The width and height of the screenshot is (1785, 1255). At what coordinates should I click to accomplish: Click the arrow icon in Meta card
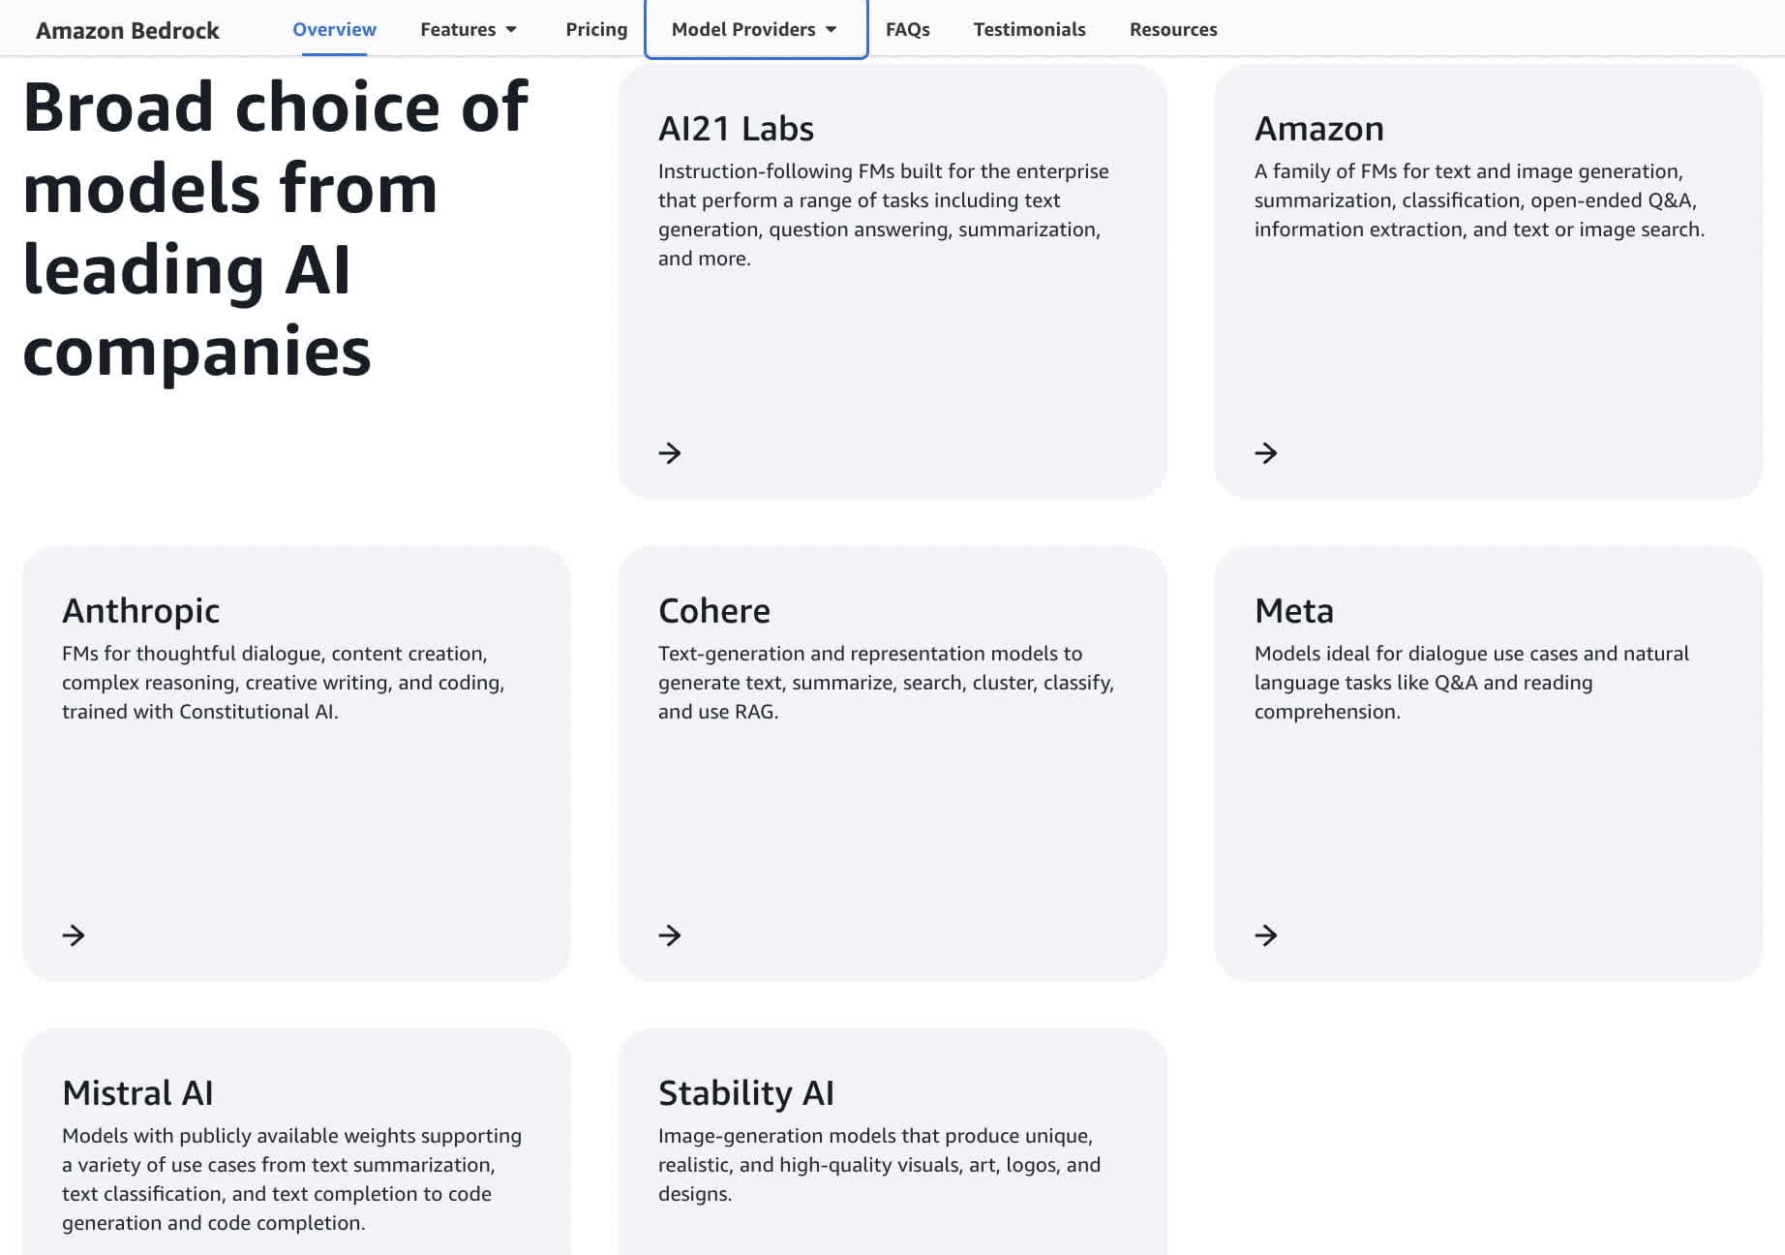[1266, 935]
